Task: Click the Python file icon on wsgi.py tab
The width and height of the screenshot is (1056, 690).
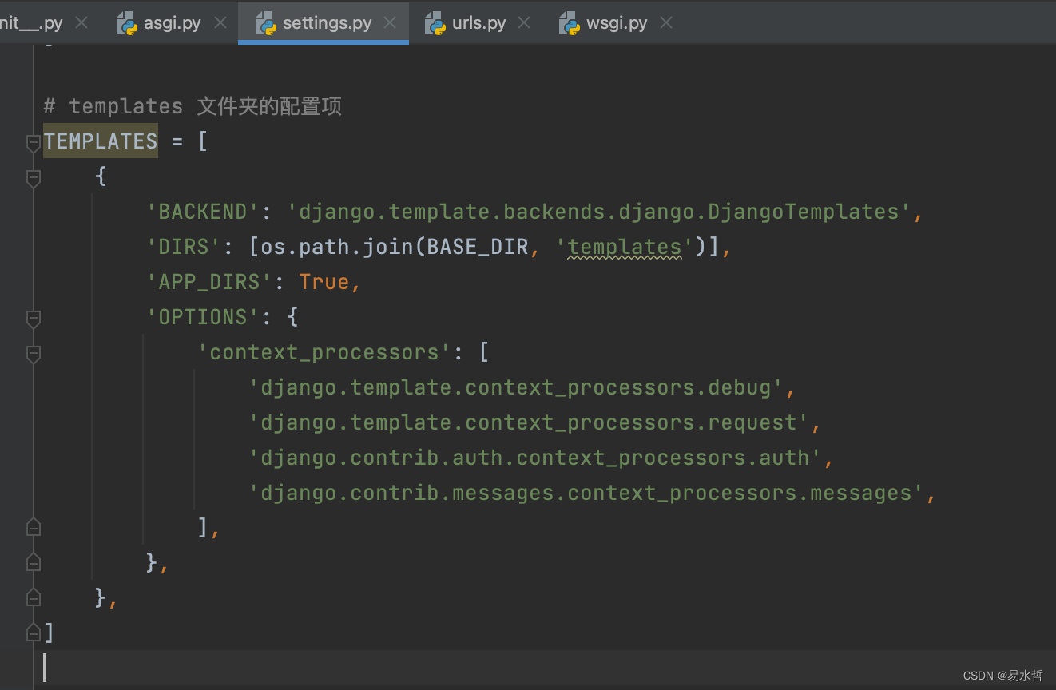Action: (570, 23)
